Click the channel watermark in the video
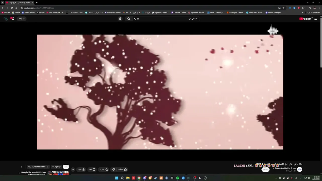Viewport: 322px width, 181px height. pos(273,31)
